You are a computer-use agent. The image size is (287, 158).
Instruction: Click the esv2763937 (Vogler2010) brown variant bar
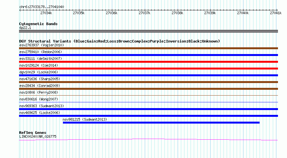point(148,48)
